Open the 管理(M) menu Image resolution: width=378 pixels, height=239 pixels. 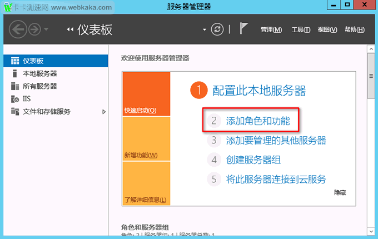click(x=271, y=29)
